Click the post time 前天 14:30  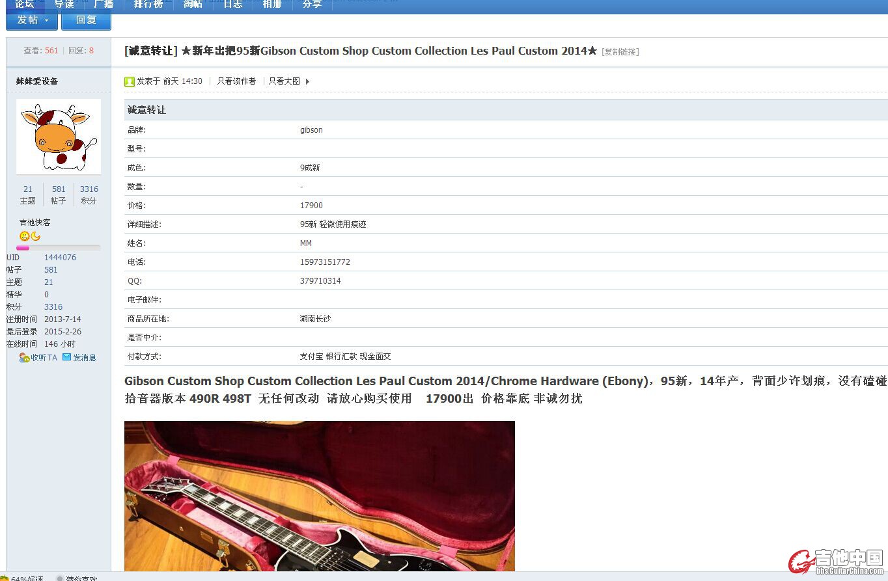(x=183, y=81)
